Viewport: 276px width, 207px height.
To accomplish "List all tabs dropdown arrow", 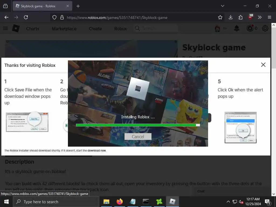I will (x=223, y=6).
